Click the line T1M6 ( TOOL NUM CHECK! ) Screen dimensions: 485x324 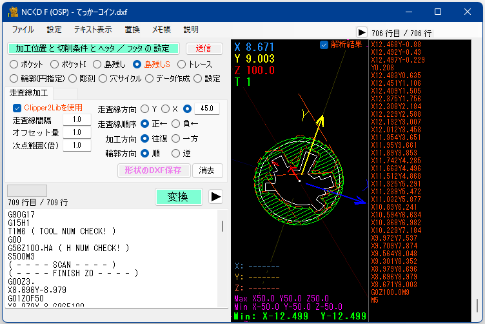tap(62, 231)
